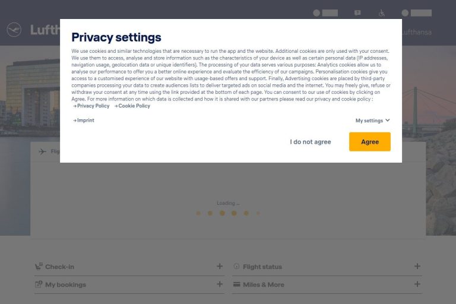Click the My bookings icon
Viewport: 456px width, 304px height.
pyautogui.click(x=39, y=284)
